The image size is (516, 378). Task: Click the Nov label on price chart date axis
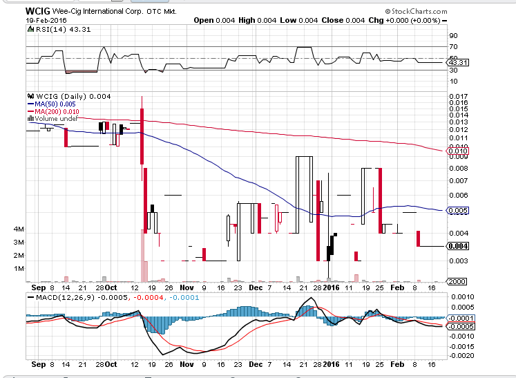click(x=187, y=287)
